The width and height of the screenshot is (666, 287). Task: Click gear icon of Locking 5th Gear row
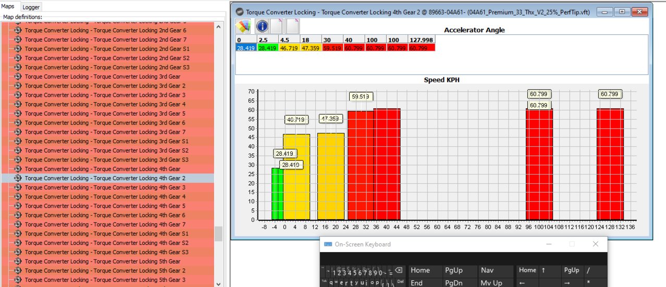[x=18, y=261]
